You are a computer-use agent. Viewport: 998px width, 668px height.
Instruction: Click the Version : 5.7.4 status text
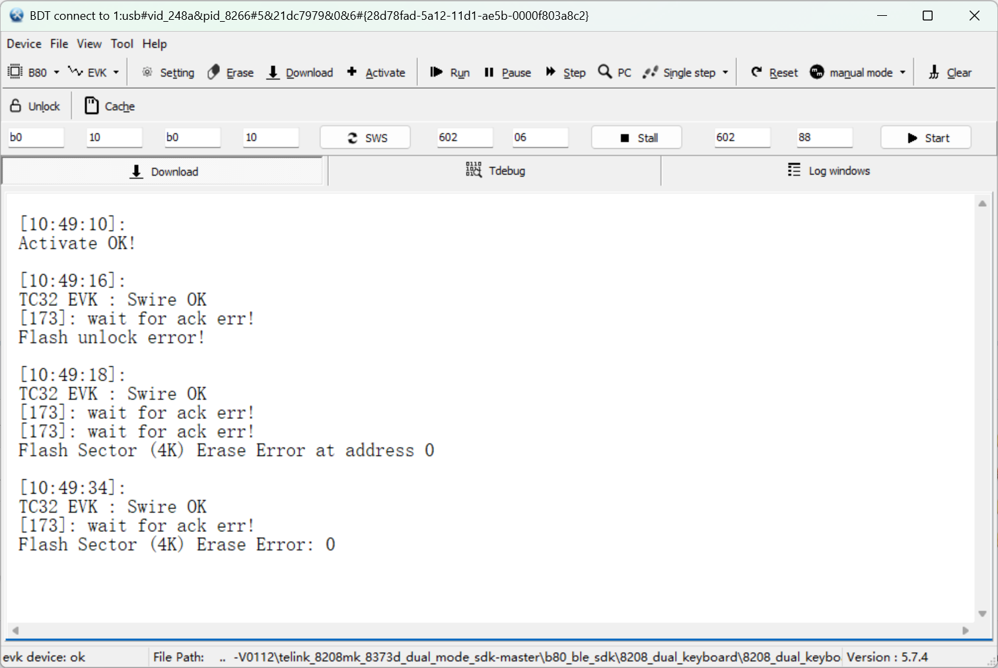(887, 657)
